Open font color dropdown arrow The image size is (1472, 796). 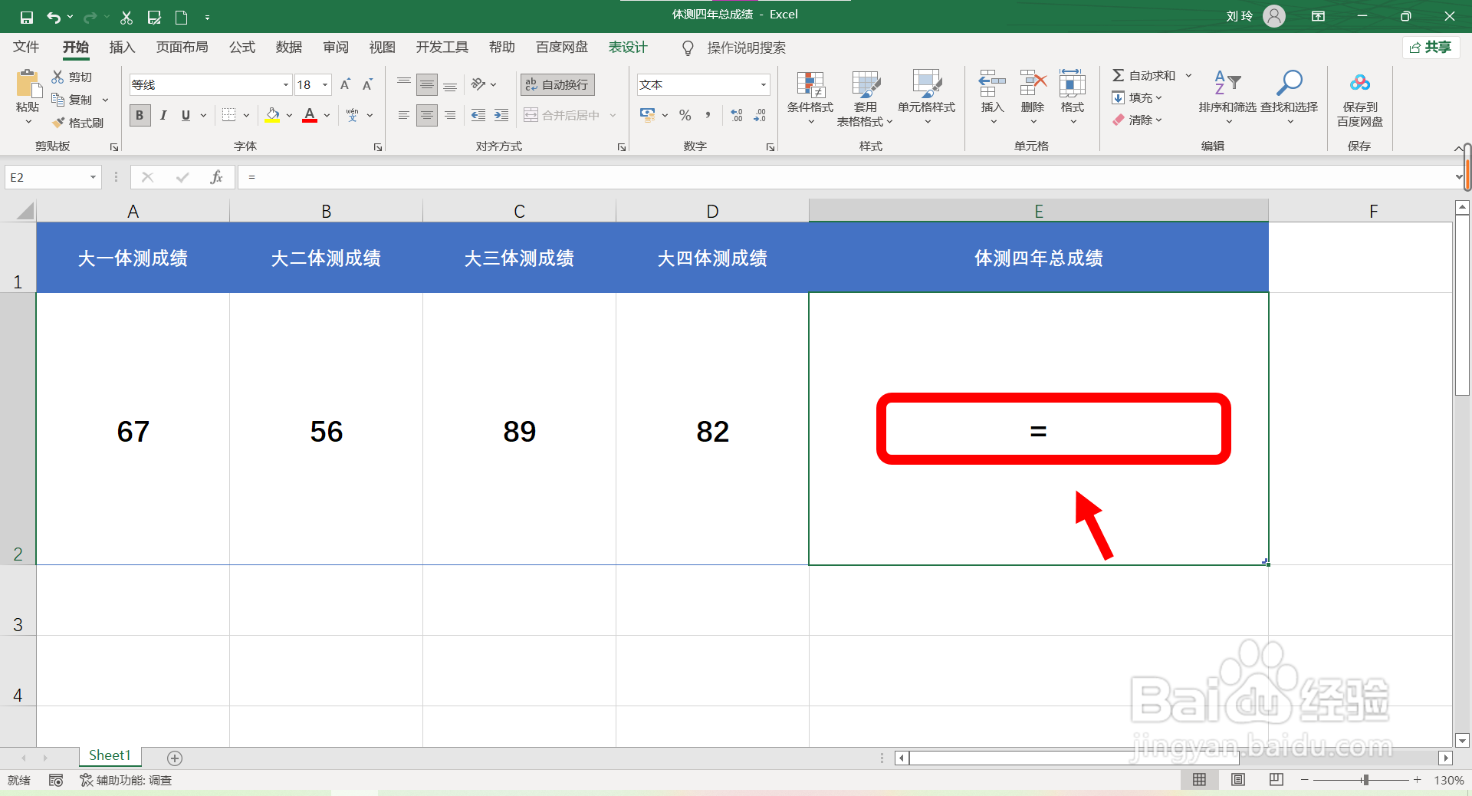click(327, 115)
